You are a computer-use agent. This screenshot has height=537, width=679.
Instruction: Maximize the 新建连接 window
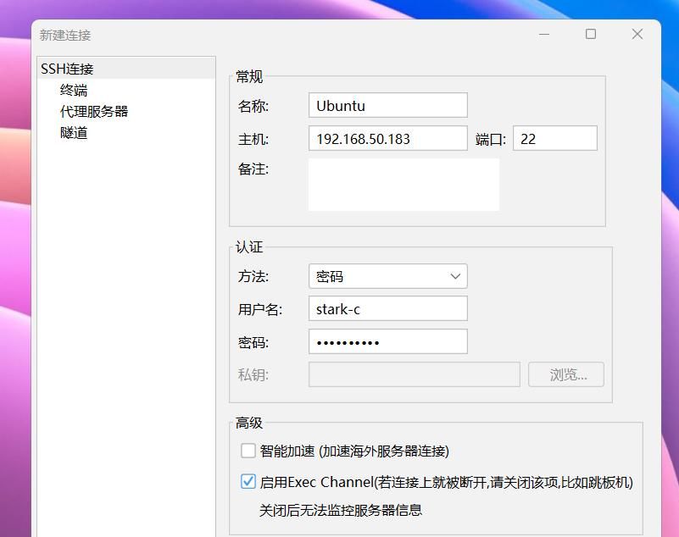click(x=591, y=34)
